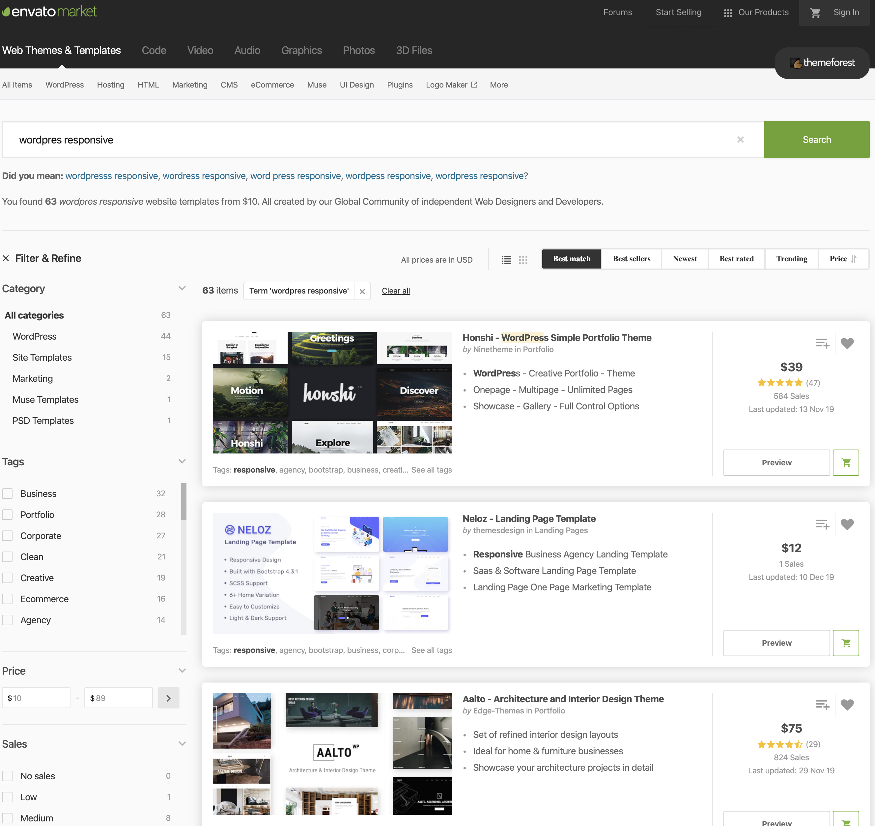
Task: Switch to list view layout
Action: click(506, 260)
